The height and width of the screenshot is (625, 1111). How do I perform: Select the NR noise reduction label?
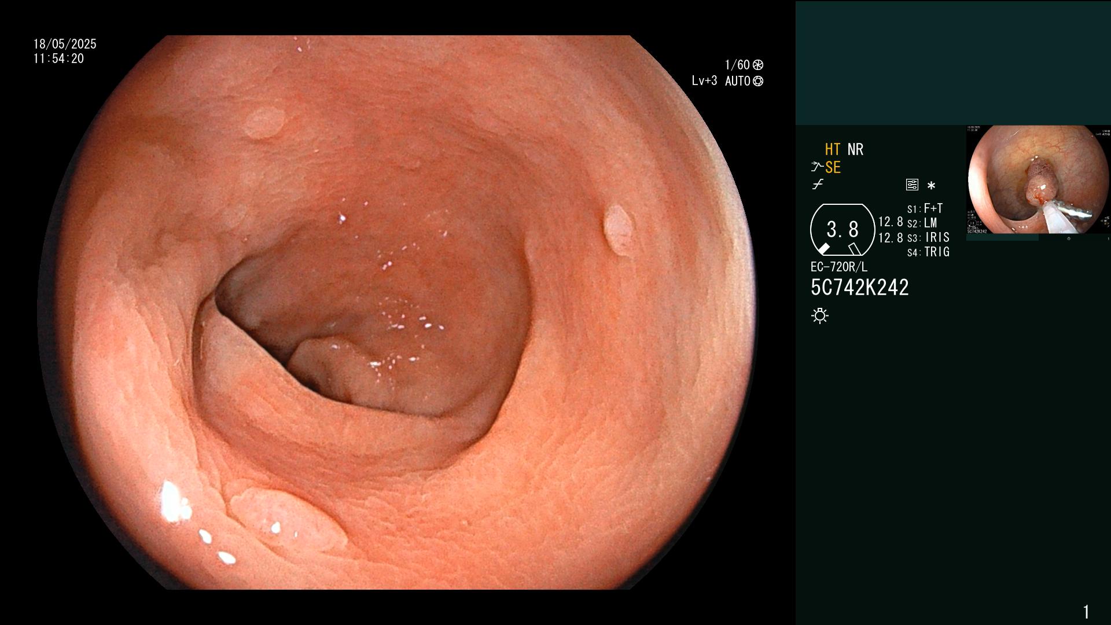(x=855, y=149)
